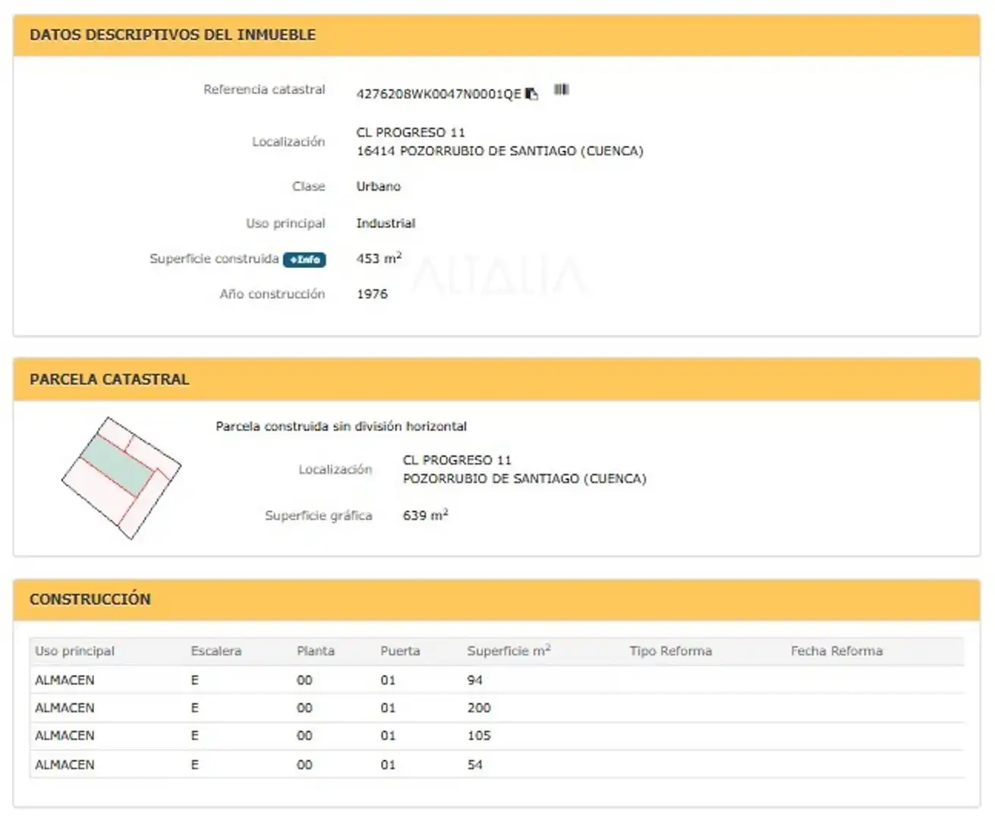
Task: Click the Puerta column header
Action: pyautogui.click(x=400, y=651)
